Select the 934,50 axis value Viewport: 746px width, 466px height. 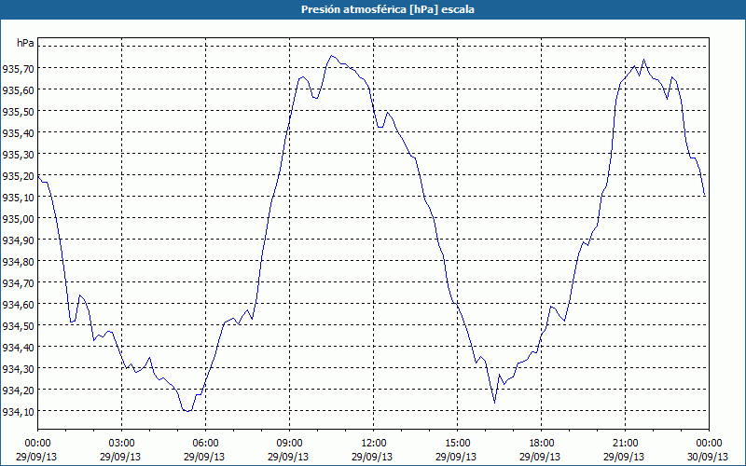pos(18,325)
